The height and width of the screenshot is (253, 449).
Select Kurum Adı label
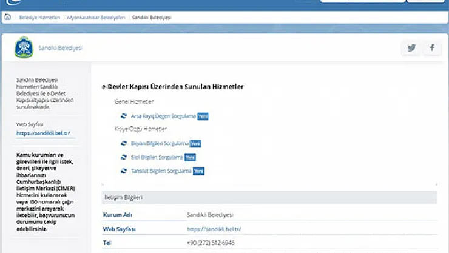118,215
